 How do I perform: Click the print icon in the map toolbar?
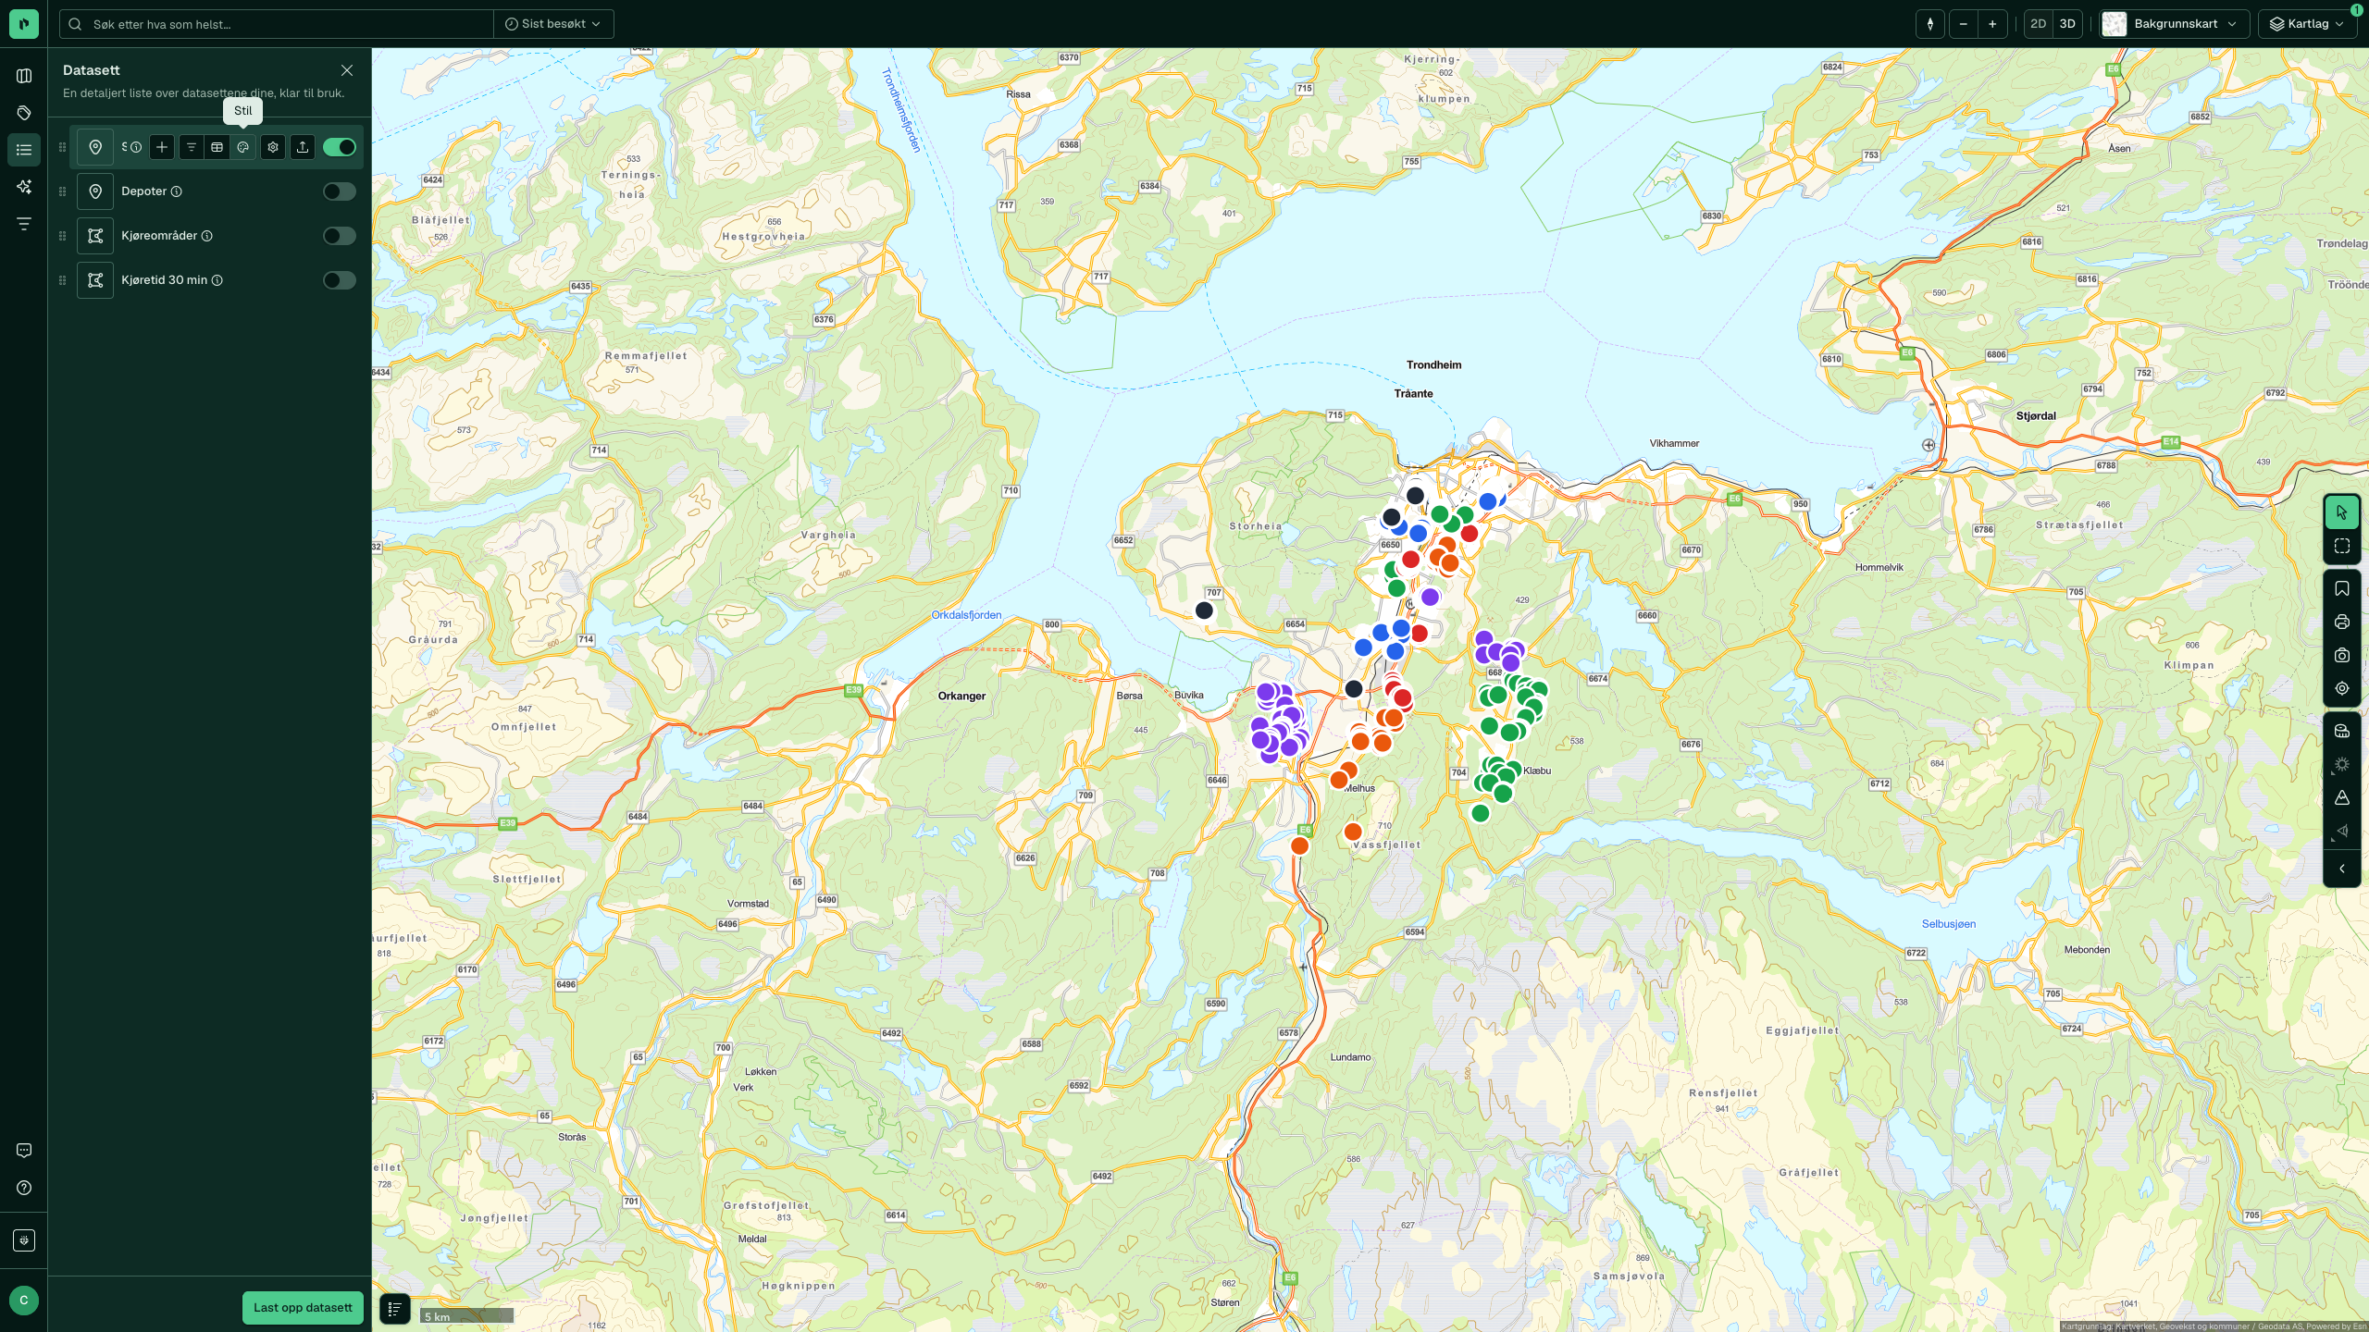(x=2341, y=623)
